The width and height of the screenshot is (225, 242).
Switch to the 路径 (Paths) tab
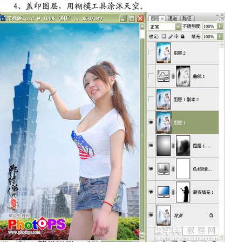point(187,18)
